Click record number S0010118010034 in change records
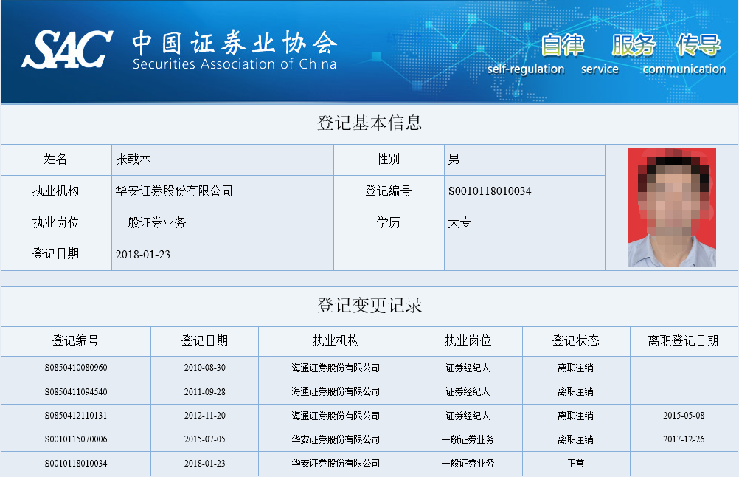 click(76, 463)
